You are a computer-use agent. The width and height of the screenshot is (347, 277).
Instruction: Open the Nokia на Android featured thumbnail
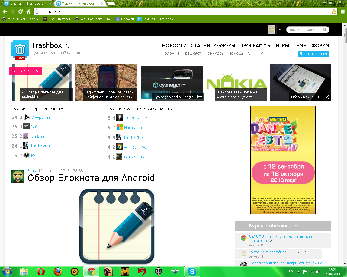click(x=237, y=82)
